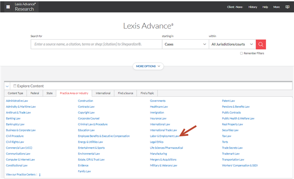
Task: Click the Lexis Advance Research logo
Action: pos(24,7)
